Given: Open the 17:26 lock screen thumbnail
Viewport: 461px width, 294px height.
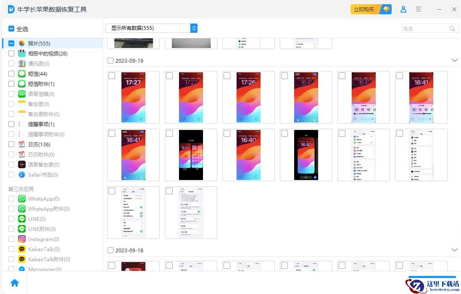Looking at the screenshot, I should point(248,97).
